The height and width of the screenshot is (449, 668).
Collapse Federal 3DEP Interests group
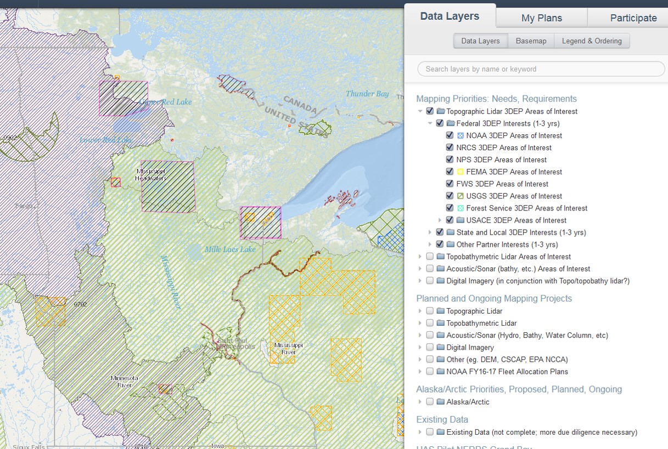pos(430,123)
